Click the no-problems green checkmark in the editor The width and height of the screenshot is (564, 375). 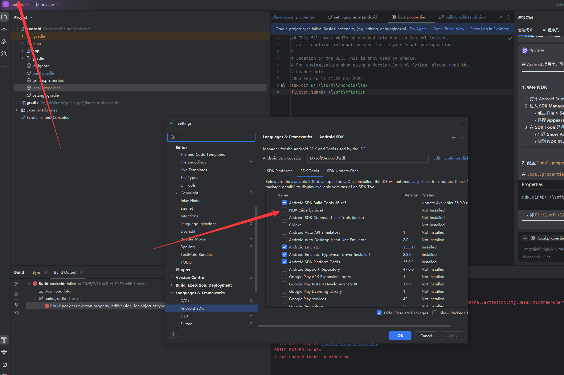click(510, 38)
